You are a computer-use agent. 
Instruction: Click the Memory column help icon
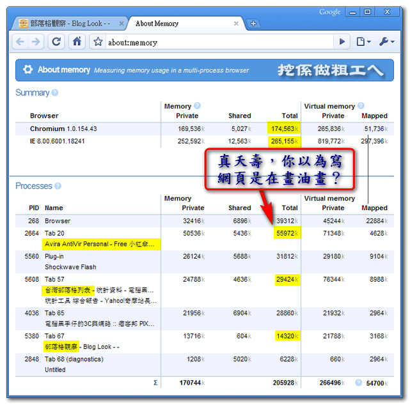point(198,106)
